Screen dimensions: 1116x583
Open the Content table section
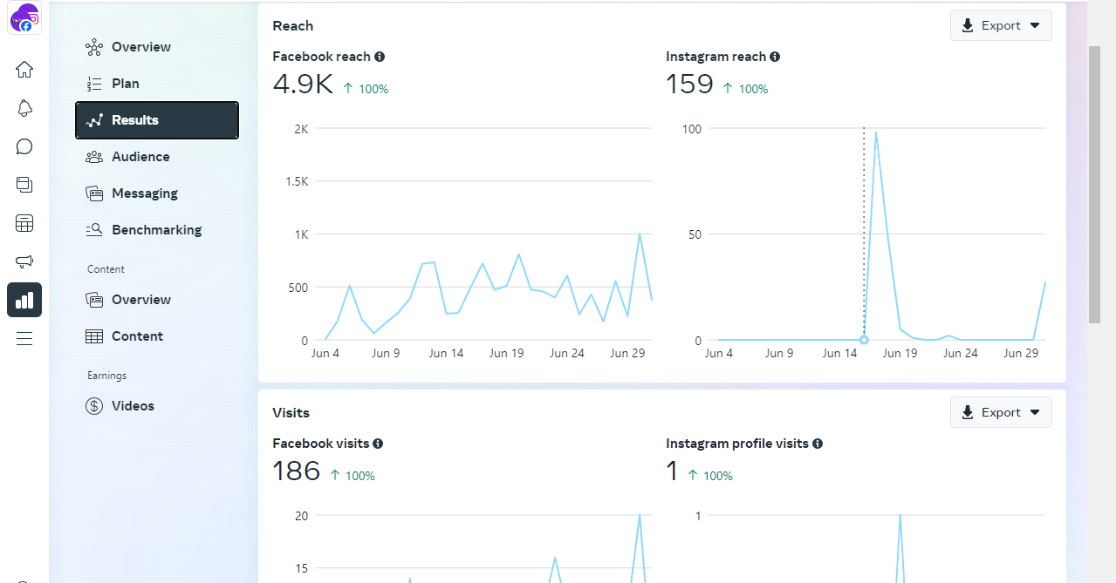coord(157,336)
